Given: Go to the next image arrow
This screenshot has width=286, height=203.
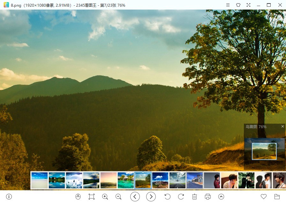Looking at the screenshot, I should pos(151,197).
